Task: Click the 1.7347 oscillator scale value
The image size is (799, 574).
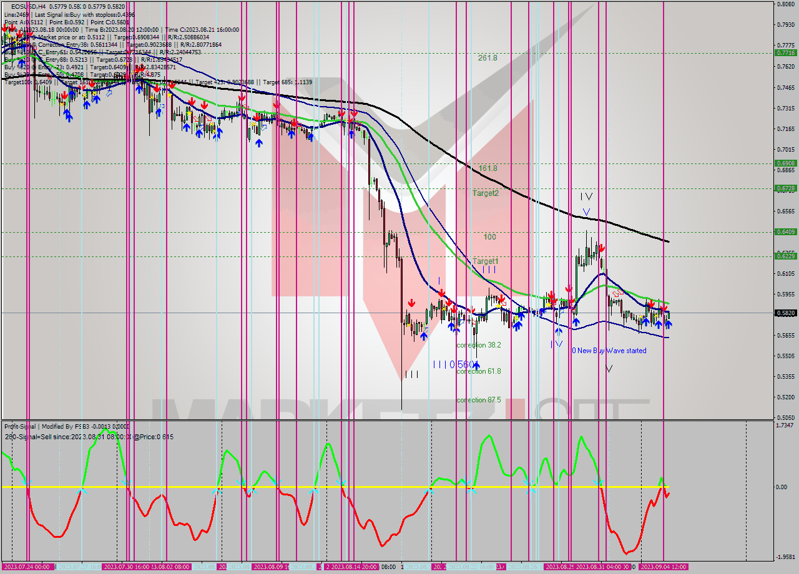Action: click(785, 425)
